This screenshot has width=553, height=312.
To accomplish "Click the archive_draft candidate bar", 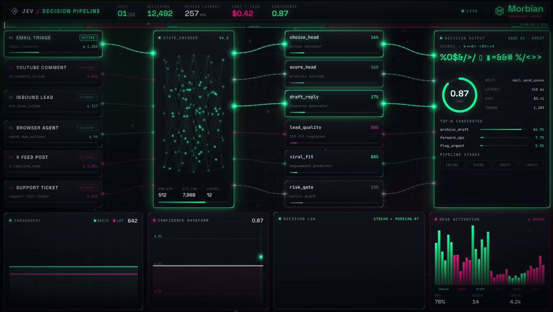I will pos(504,130).
